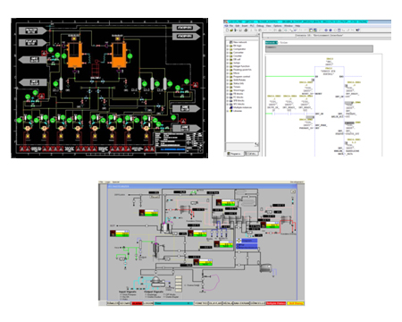Click the teal Network 1 label
The image size is (402, 322).
tap(272, 43)
